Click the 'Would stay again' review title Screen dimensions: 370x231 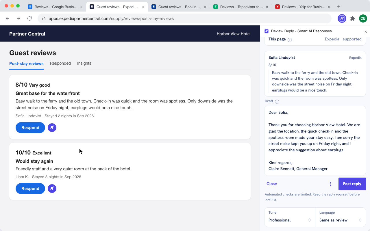(34, 161)
